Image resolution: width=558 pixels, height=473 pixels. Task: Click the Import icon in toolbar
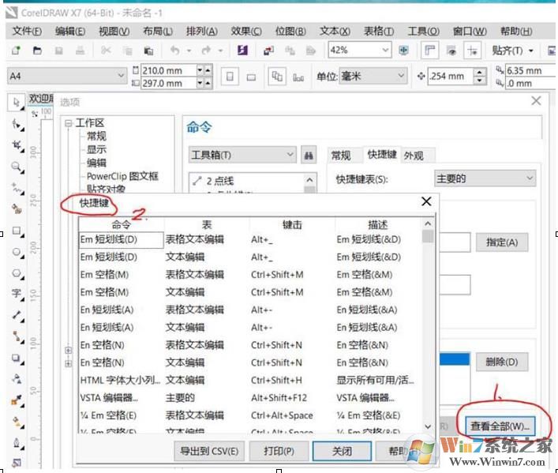[x=268, y=51]
